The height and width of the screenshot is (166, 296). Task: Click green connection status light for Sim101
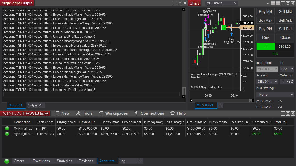(x=7, y=128)
